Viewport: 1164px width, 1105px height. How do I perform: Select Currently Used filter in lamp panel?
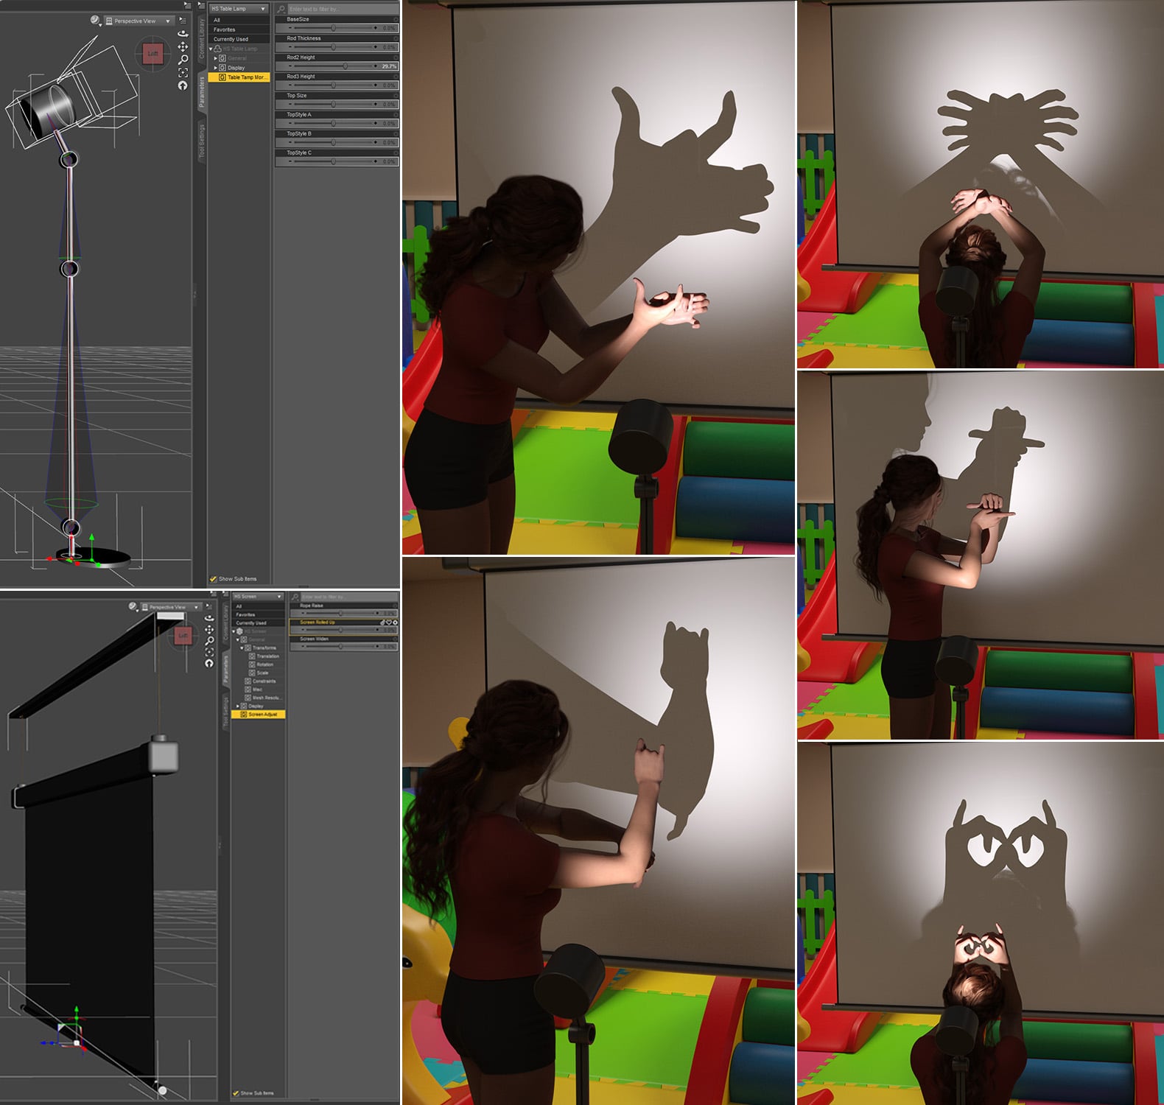pos(231,39)
